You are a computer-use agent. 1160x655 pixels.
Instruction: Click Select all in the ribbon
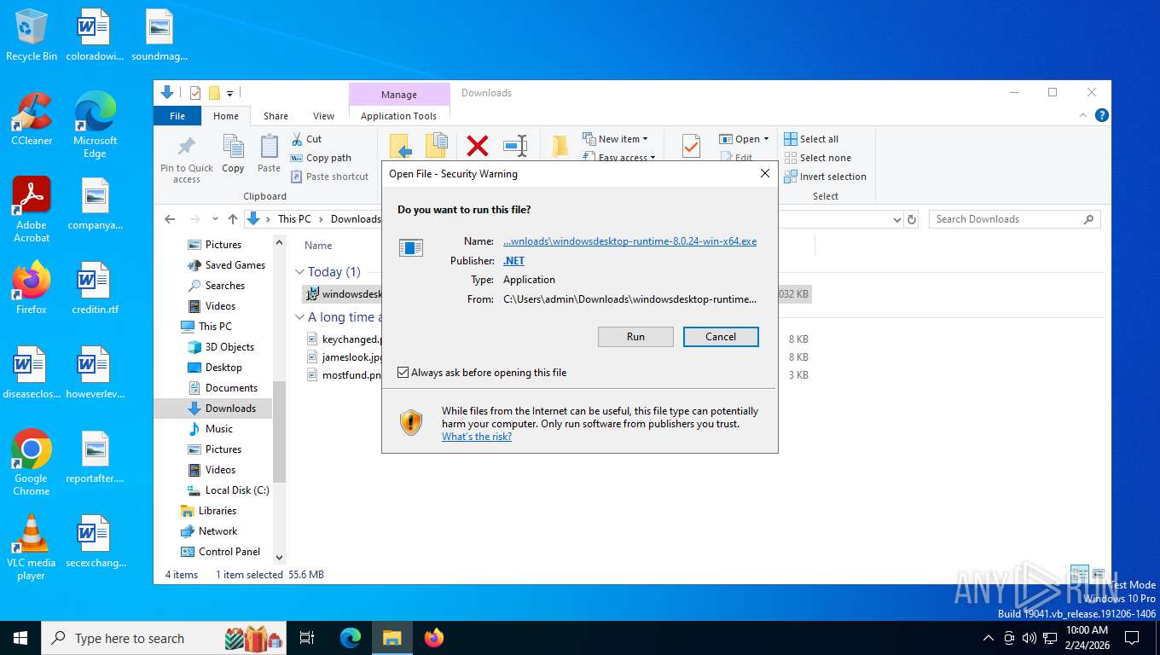(811, 139)
